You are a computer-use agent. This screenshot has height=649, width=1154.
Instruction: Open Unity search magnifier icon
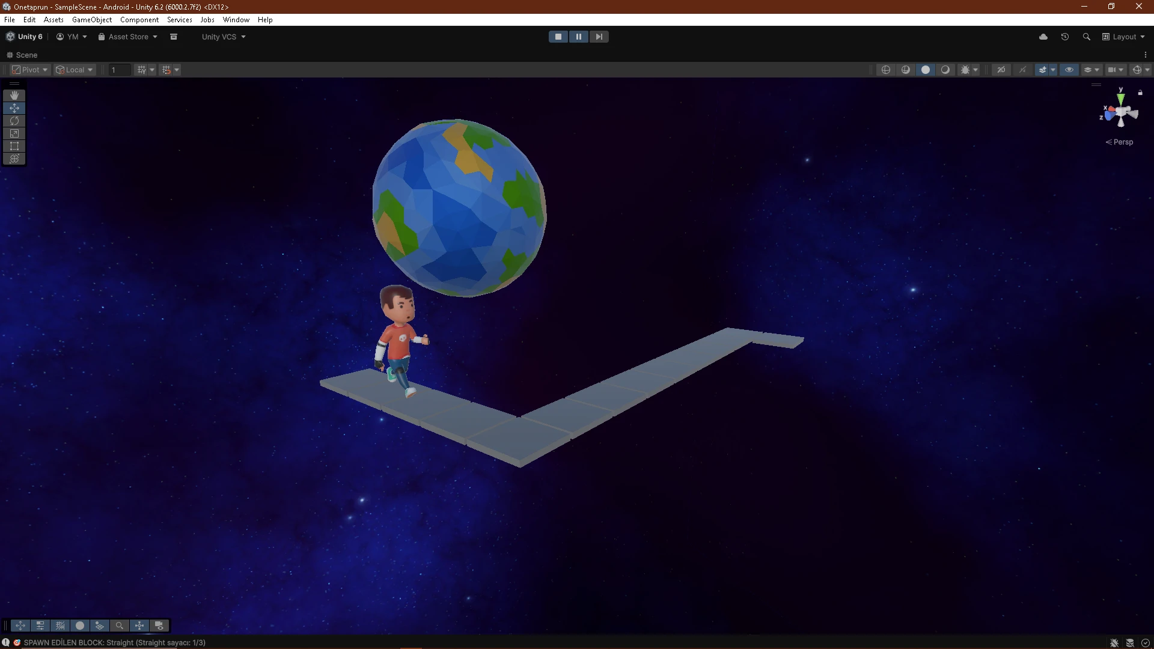(1086, 37)
